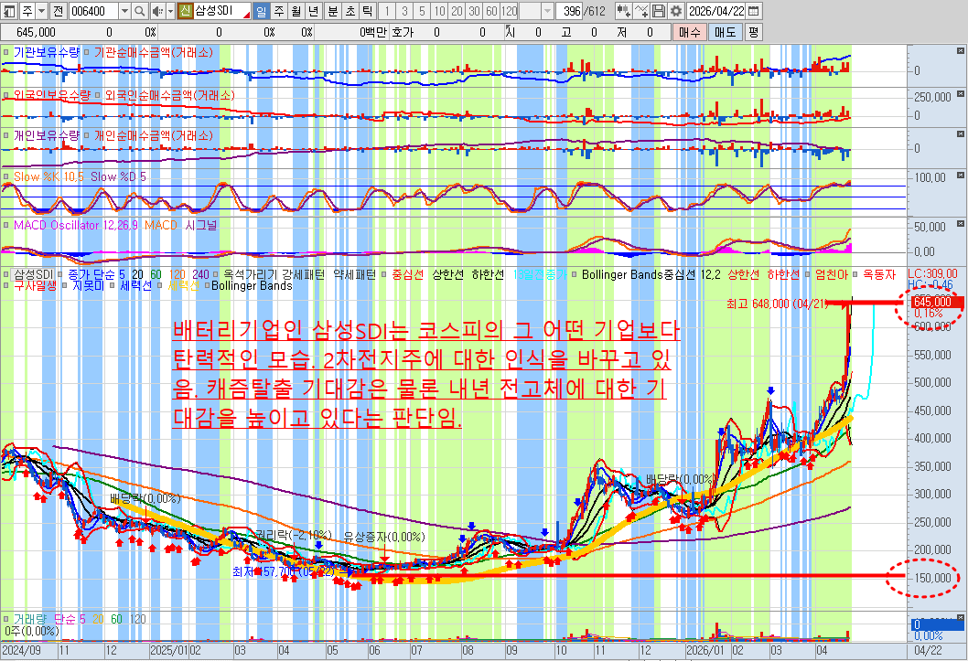Click the speaker sound icon
The height and width of the screenshot is (661, 968).
coord(156,11)
